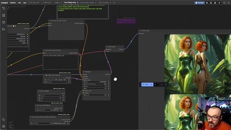Open control after generate dropdown in KSampler
This screenshot has height=130, width=231.
[96, 84]
